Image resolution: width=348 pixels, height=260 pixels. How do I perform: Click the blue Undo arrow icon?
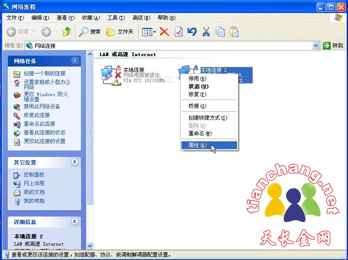click(192, 32)
